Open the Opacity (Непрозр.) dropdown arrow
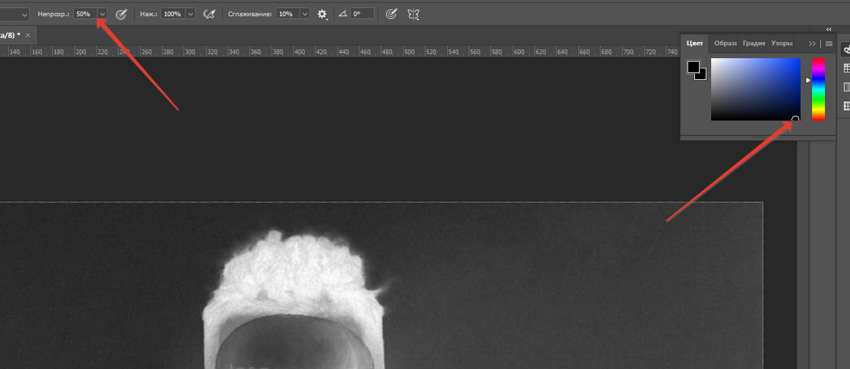Viewport: 850px width, 369px height. [x=102, y=14]
